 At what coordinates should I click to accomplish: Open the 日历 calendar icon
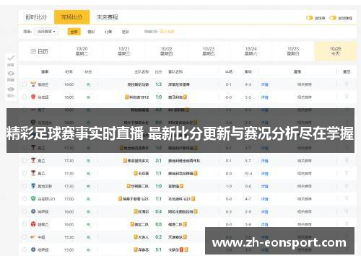[33, 51]
